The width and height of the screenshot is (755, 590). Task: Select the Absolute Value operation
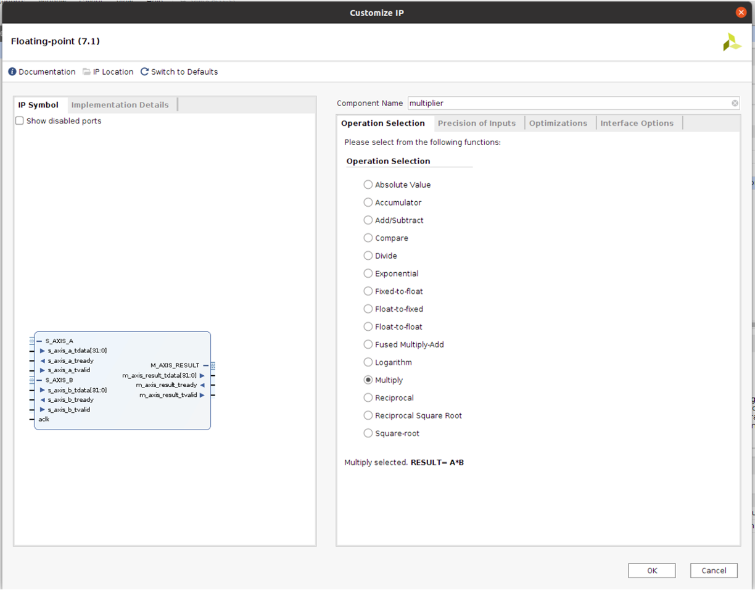(368, 185)
